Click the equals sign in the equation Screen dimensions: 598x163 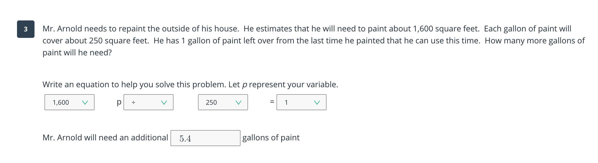tap(272, 102)
